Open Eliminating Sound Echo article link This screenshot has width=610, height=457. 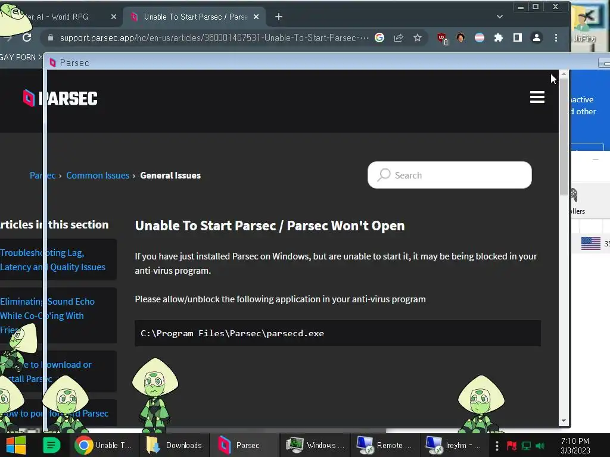48,315
